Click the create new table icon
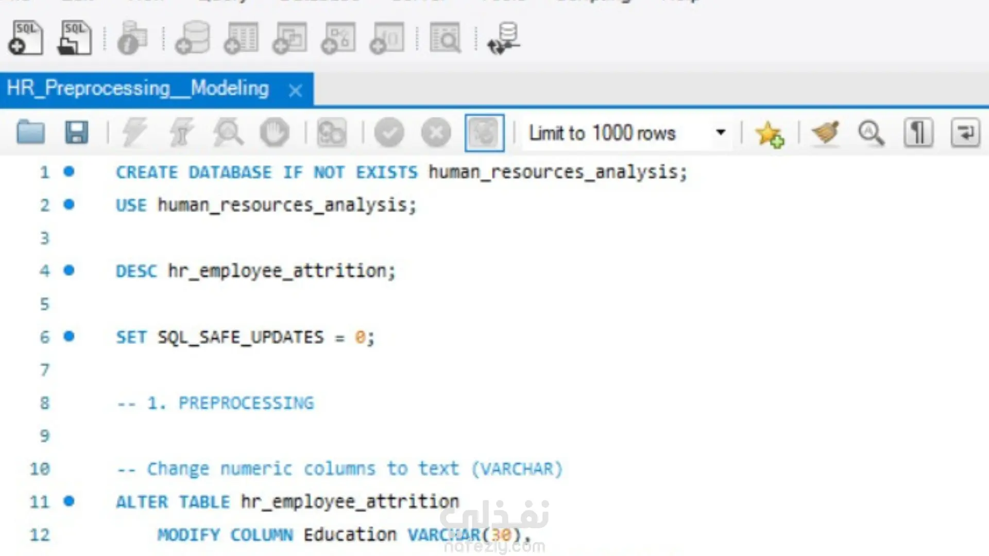989x556 pixels. click(x=241, y=38)
